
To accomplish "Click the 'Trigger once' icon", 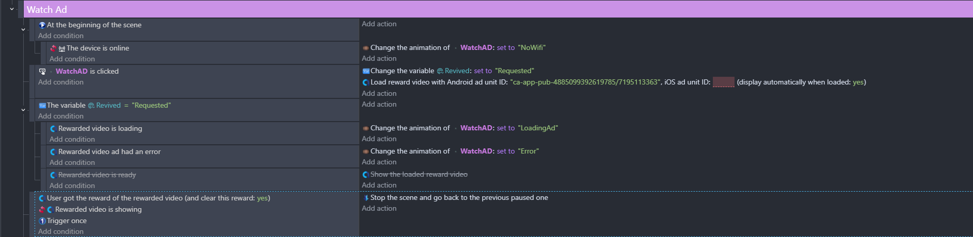I will [x=42, y=221].
